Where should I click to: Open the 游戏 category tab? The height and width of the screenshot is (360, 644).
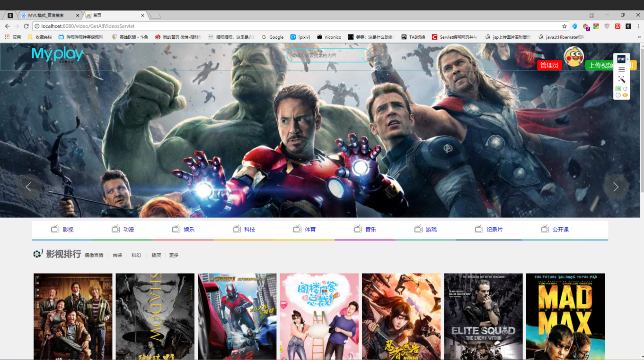426,230
